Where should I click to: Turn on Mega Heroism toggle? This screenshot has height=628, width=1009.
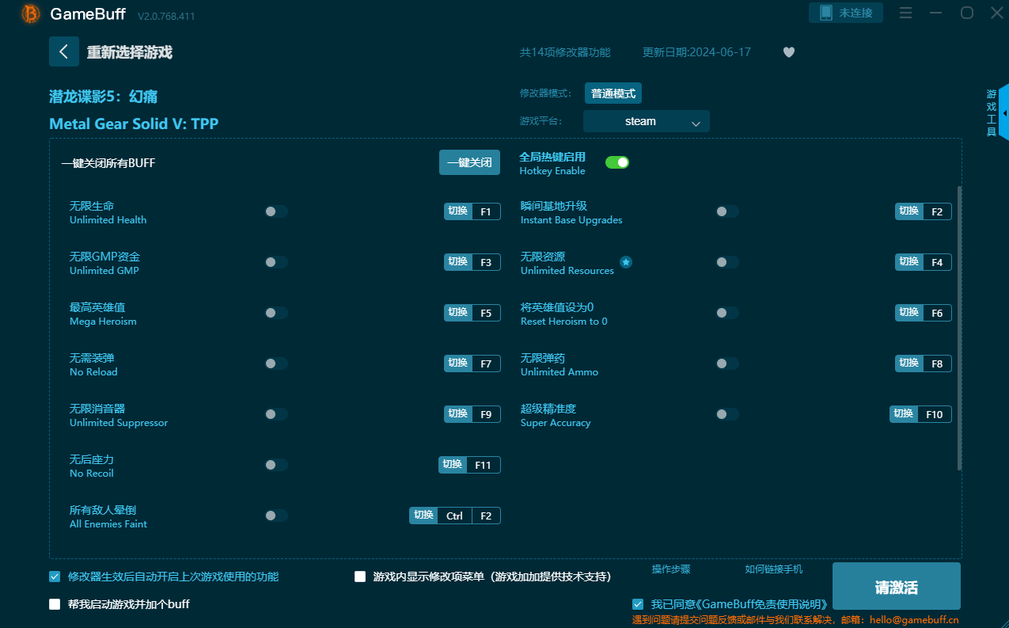[x=276, y=313]
